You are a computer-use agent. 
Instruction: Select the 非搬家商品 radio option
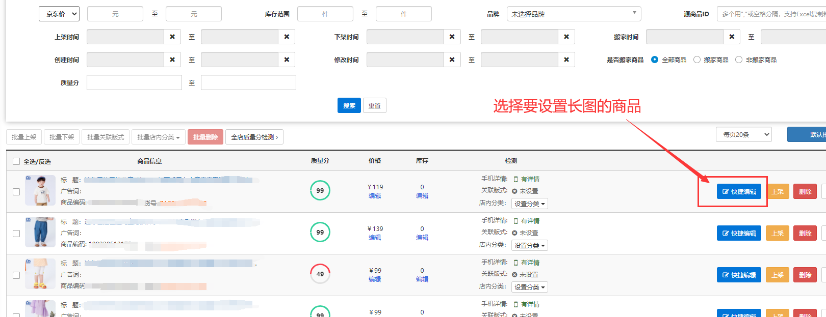tap(739, 60)
